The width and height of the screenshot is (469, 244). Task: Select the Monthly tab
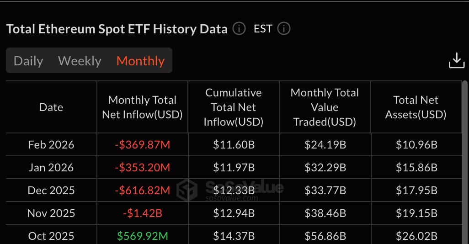click(x=140, y=61)
